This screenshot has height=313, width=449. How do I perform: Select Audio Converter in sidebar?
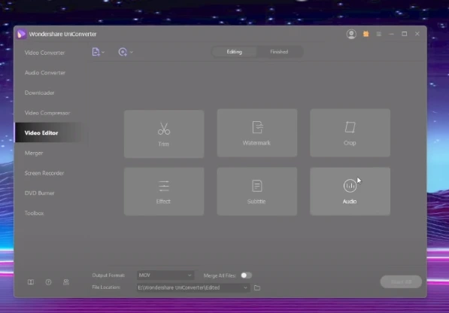pyautogui.click(x=45, y=73)
